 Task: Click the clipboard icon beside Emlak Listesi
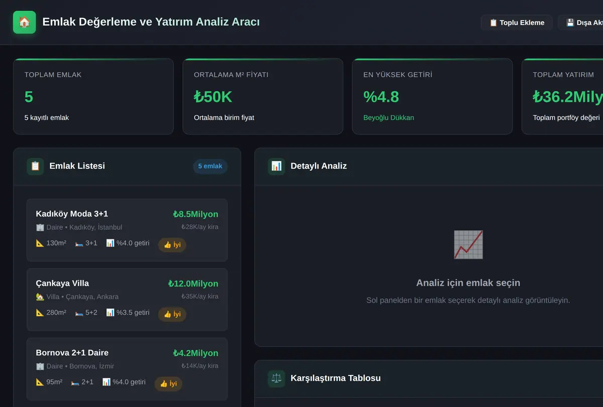click(x=35, y=166)
